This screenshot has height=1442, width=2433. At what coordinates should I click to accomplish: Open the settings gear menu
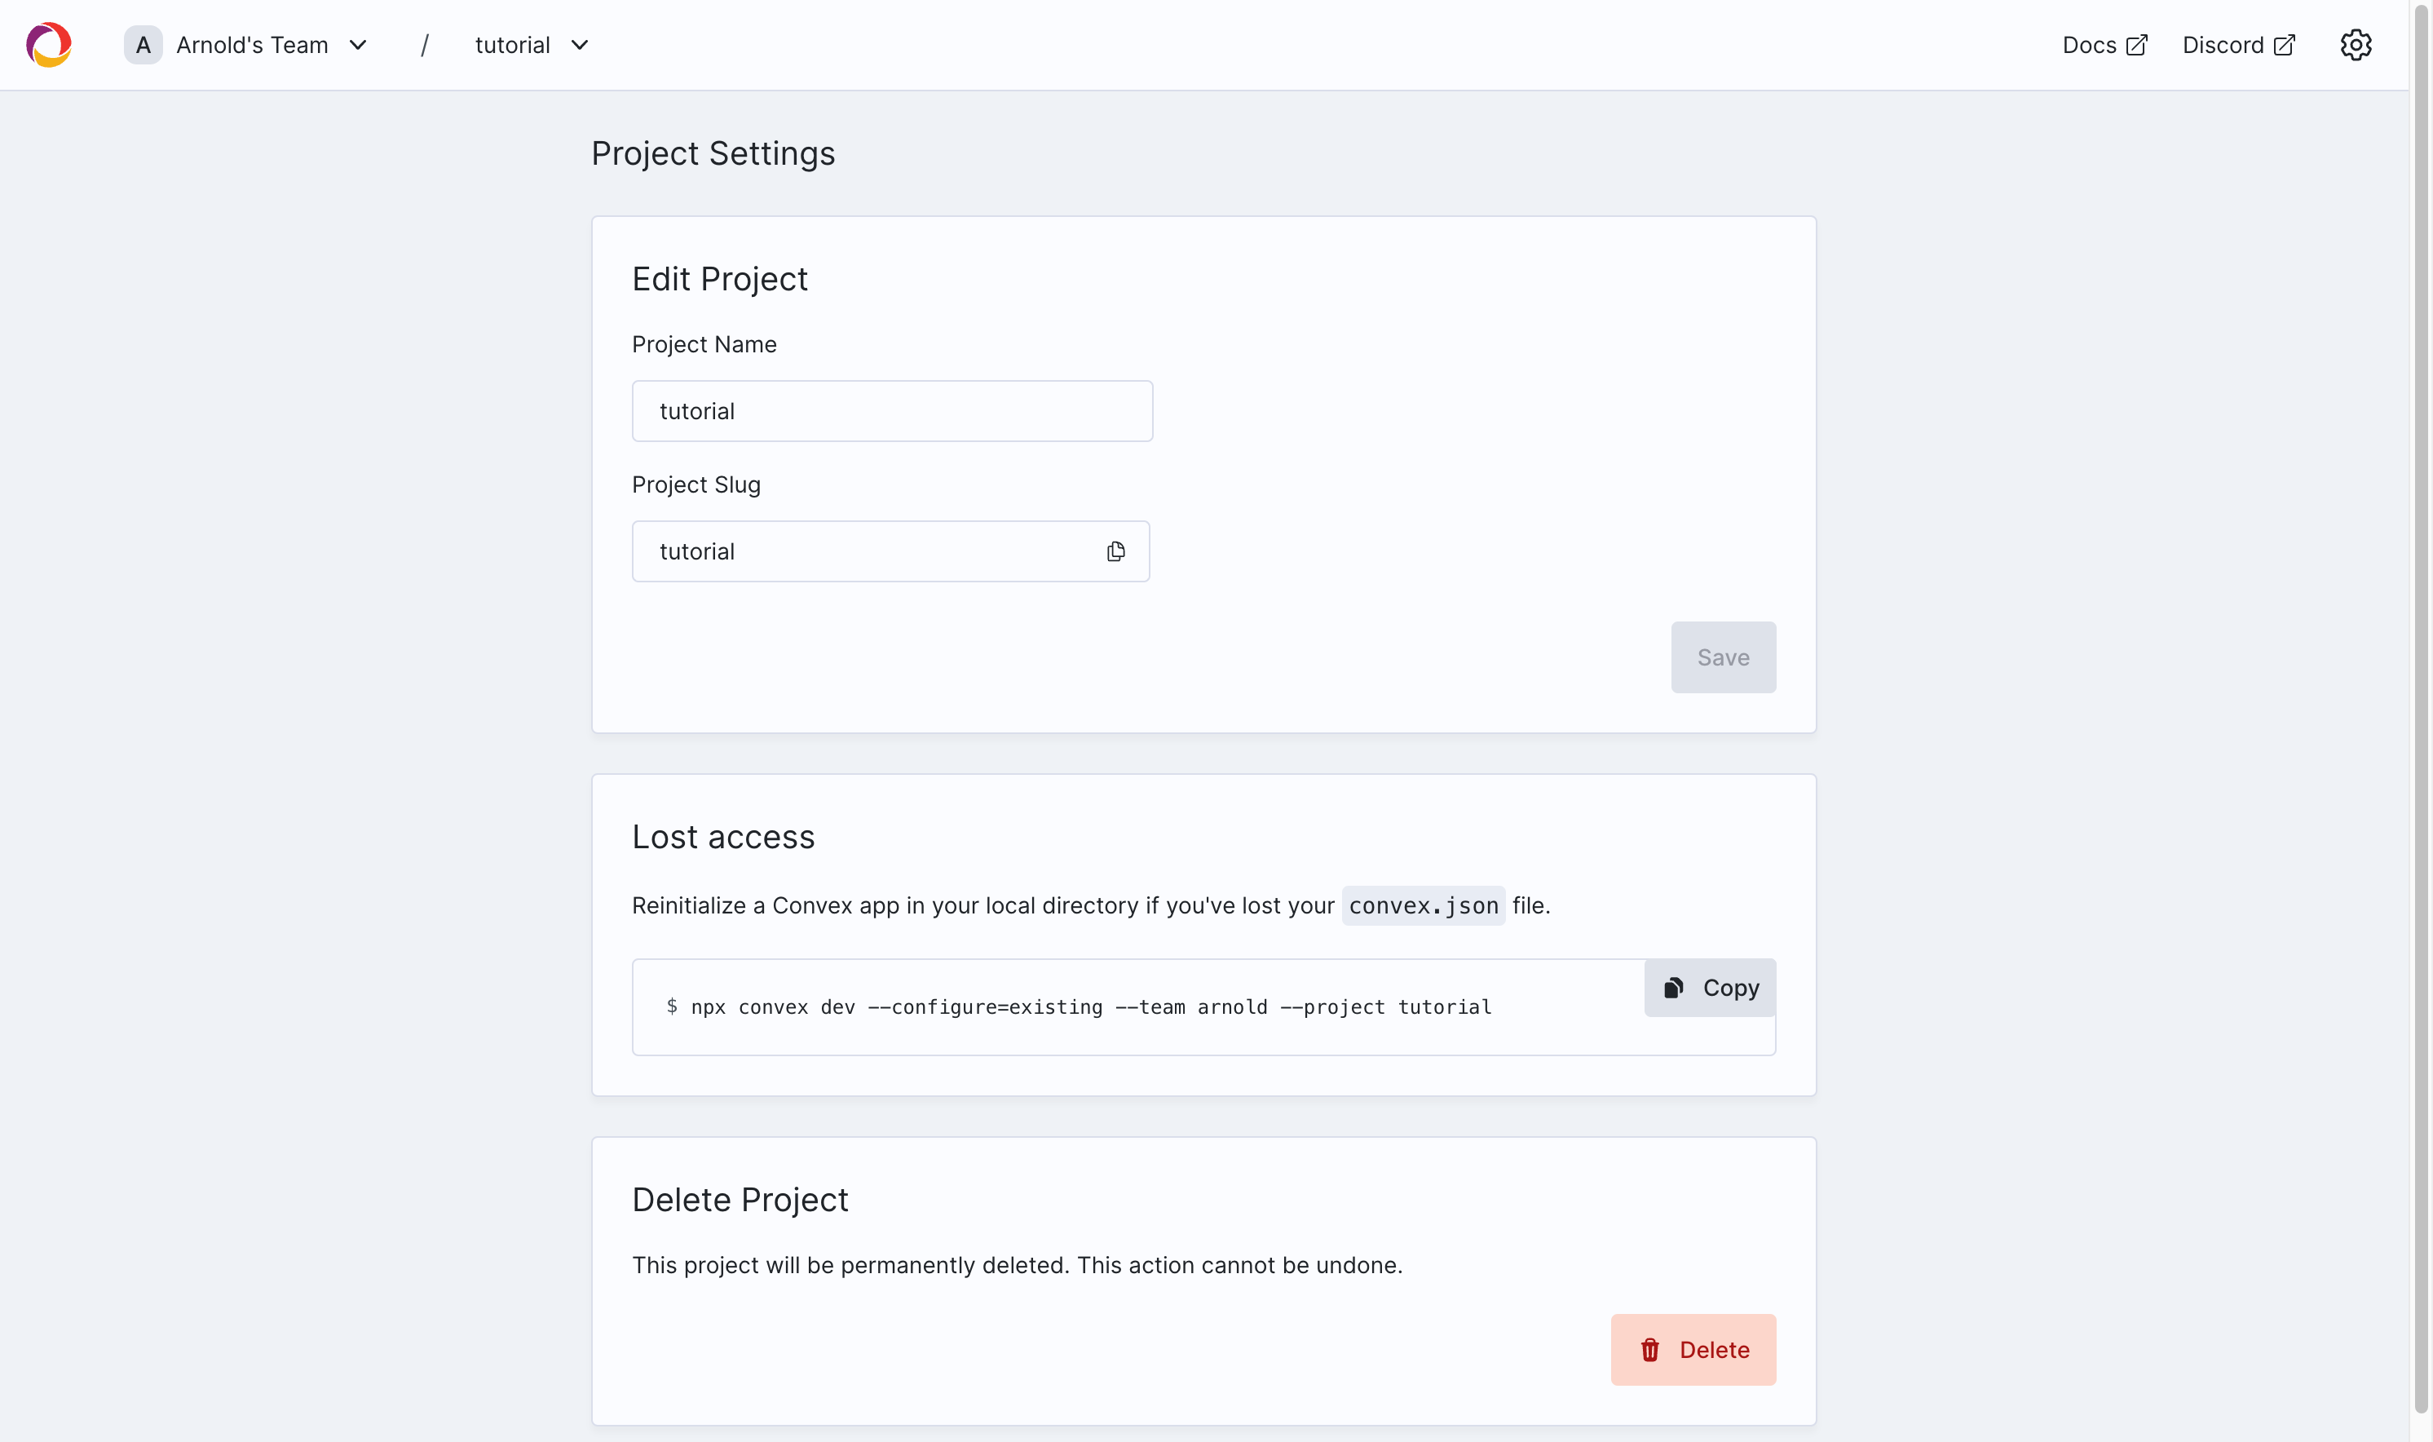2357,45
